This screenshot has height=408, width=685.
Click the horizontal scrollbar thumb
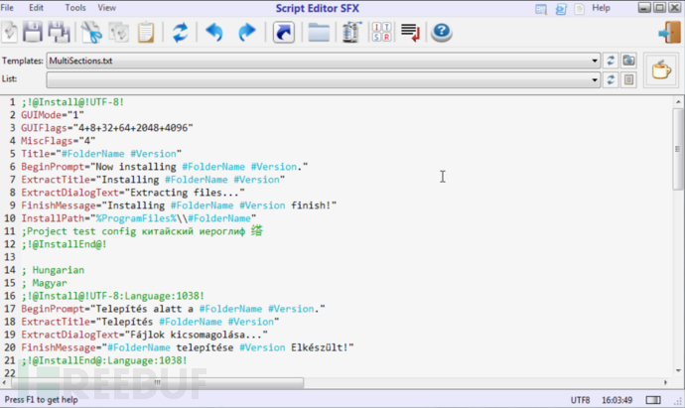157,382
